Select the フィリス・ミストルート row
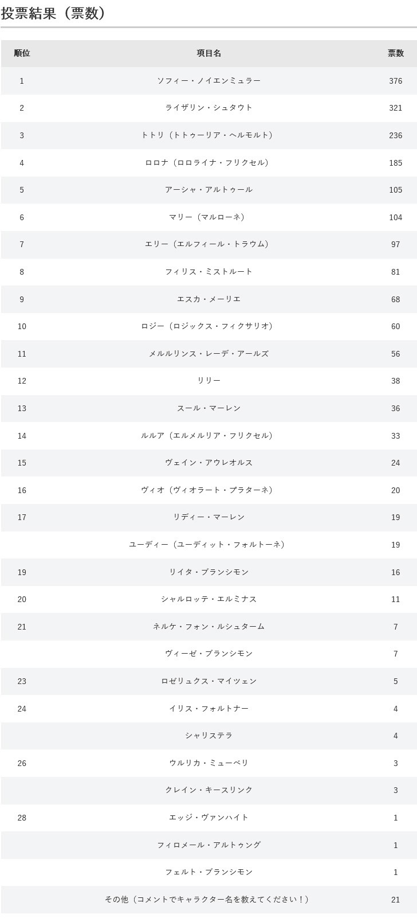This screenshot has width=417, height=918. (x=209, y=272)
